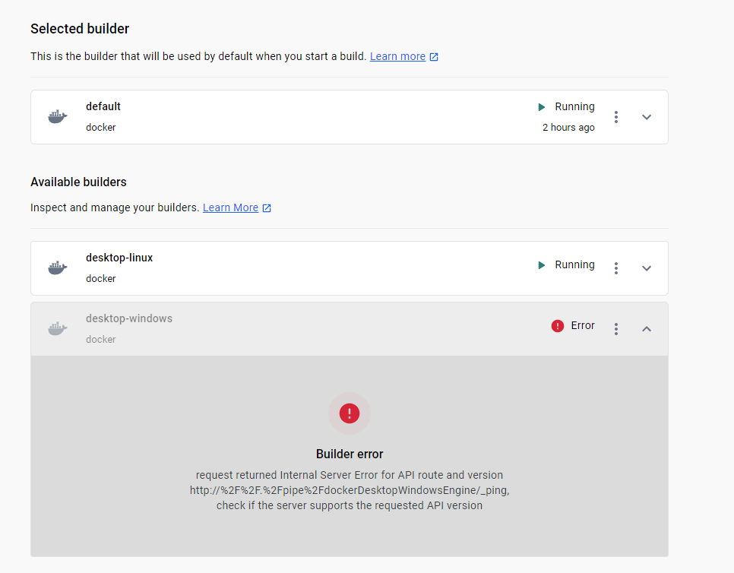
Task: Click the large red Builder error icon
Action: tap(350, 413)
